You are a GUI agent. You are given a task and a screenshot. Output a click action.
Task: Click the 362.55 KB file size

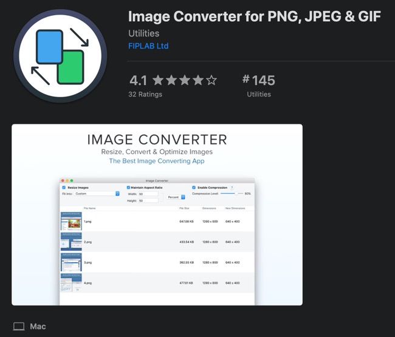point(187,262)
